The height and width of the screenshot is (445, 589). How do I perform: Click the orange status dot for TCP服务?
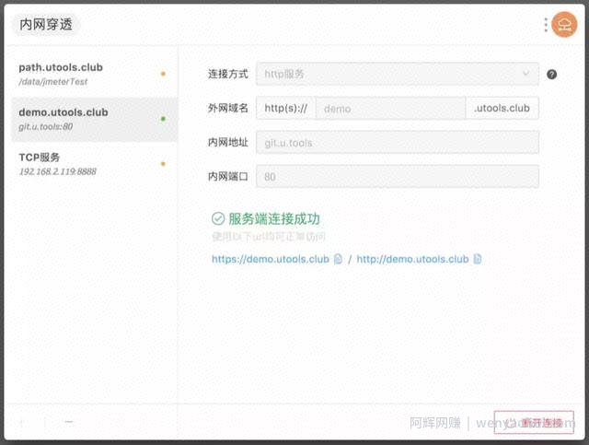[x=163, y=164]
